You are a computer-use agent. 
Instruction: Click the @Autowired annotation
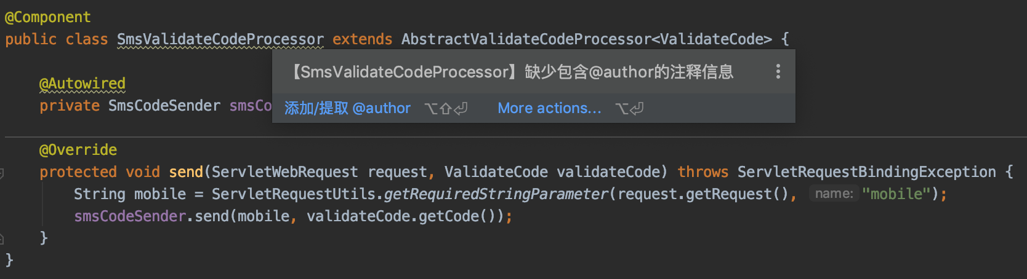tap(82, 84)
